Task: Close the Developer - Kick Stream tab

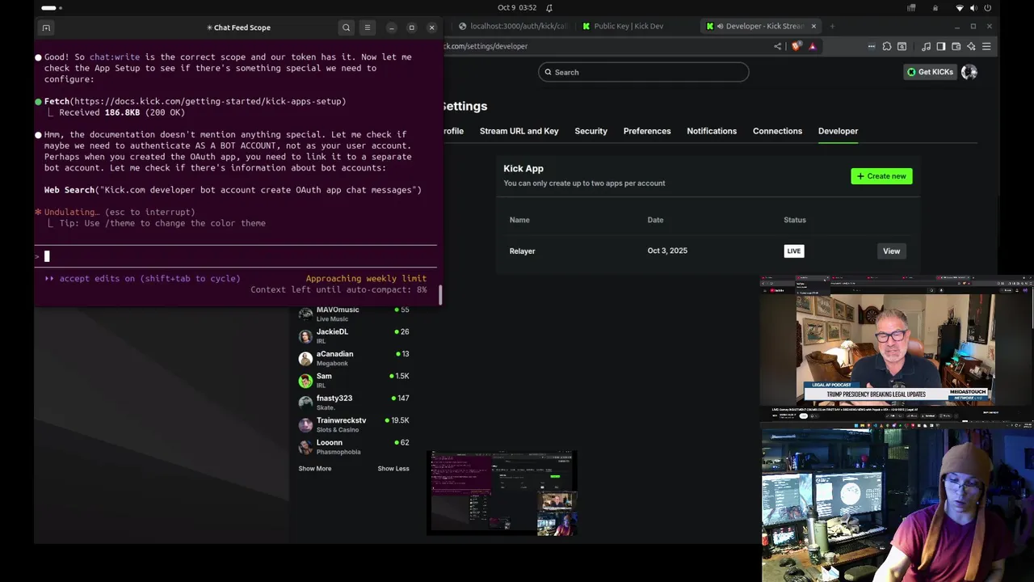Action: tap(813, 26)
